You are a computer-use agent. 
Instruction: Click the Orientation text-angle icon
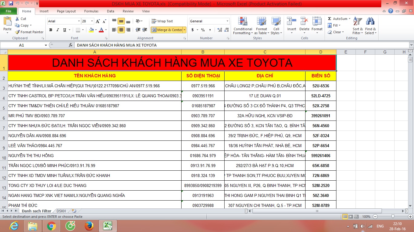138,21
